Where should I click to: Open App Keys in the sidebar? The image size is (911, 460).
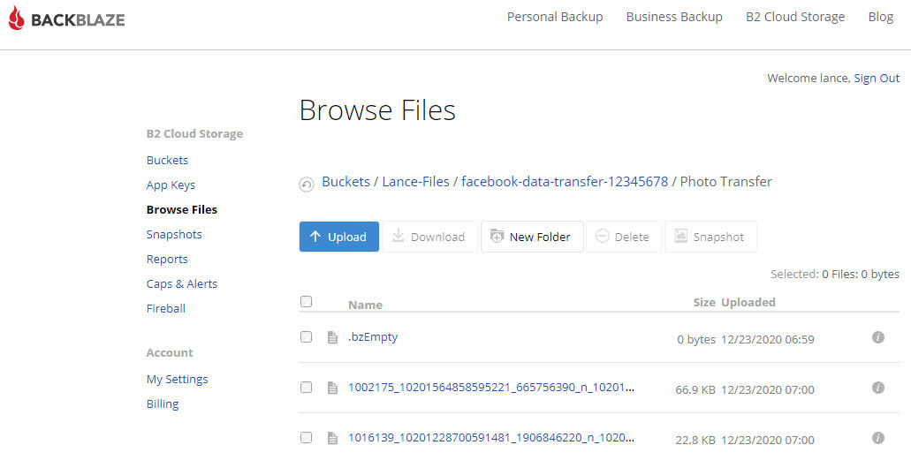coord(171,185)
